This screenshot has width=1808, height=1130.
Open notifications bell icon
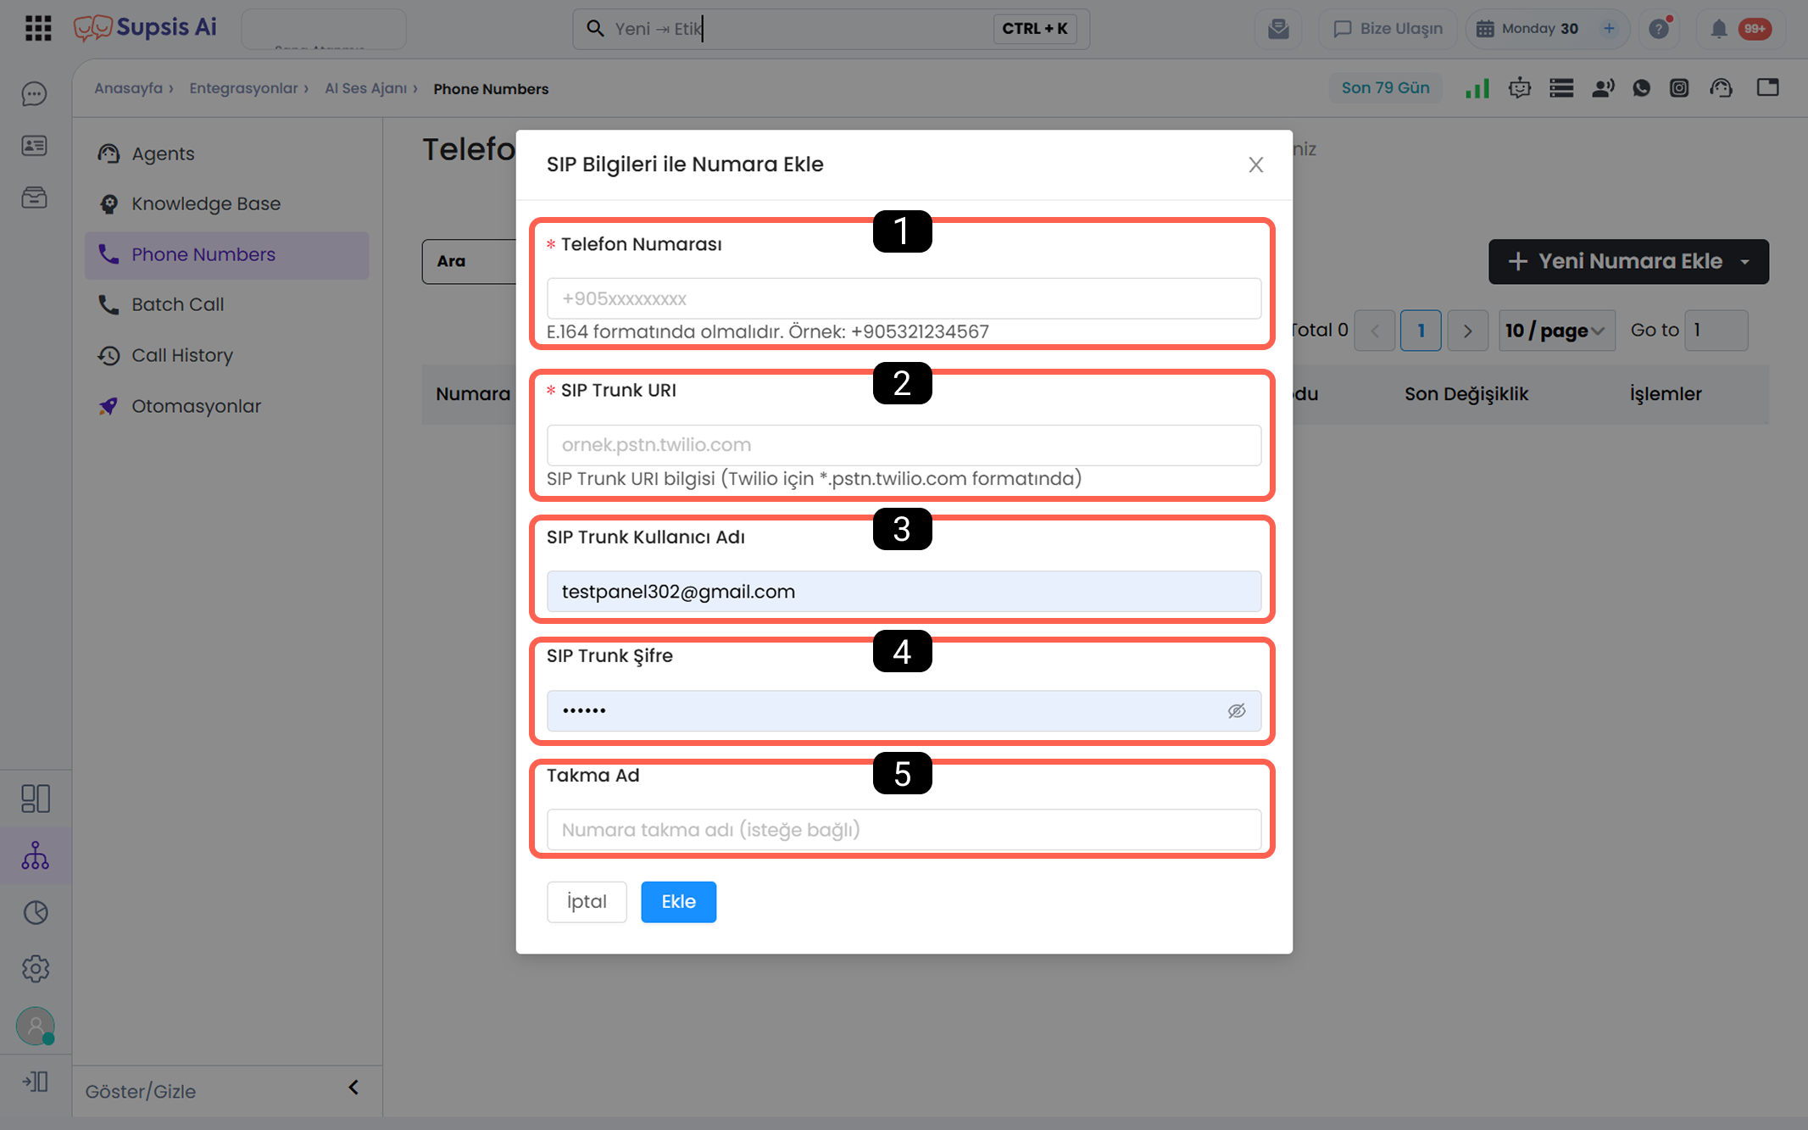coord(1718,29)
